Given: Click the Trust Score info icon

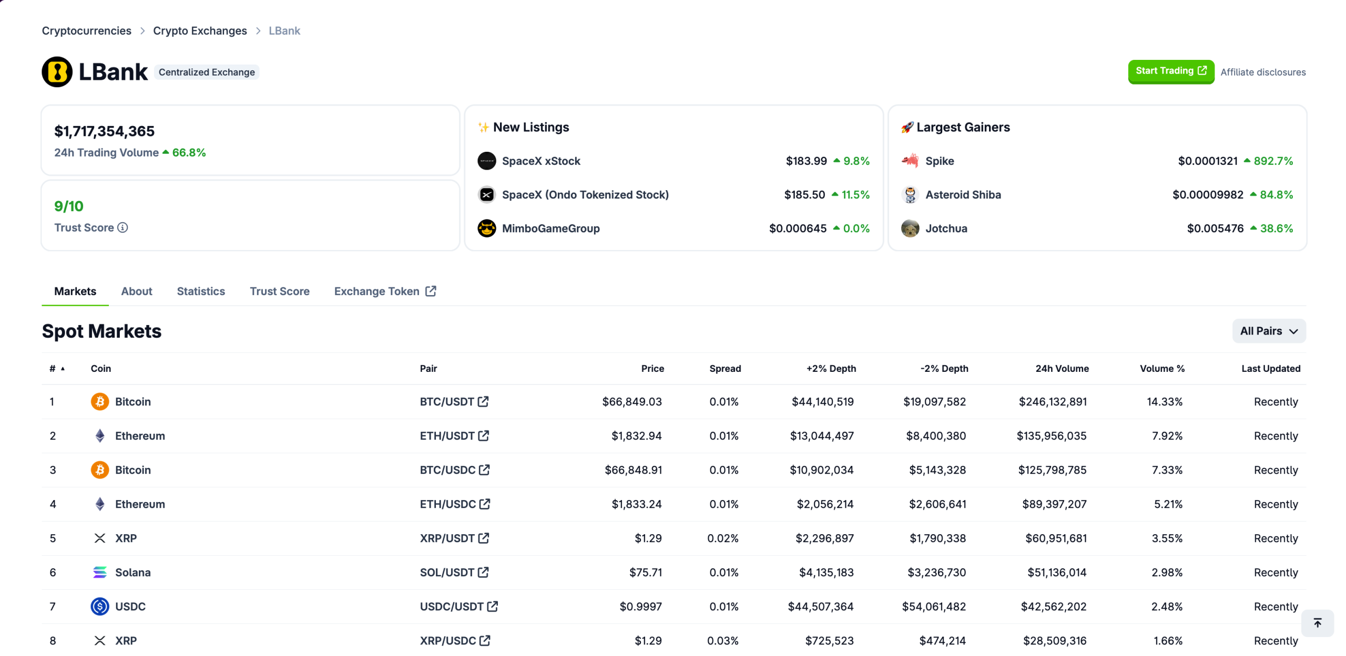Looking at the screenshot, I should pyautogui.click(x=123, y=227).
